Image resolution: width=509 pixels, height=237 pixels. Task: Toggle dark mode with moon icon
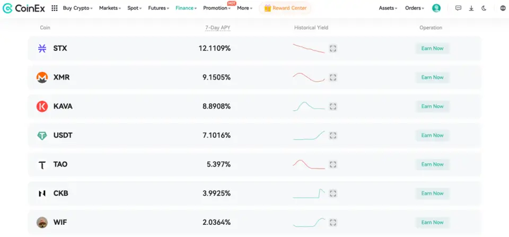pos(484,8)
